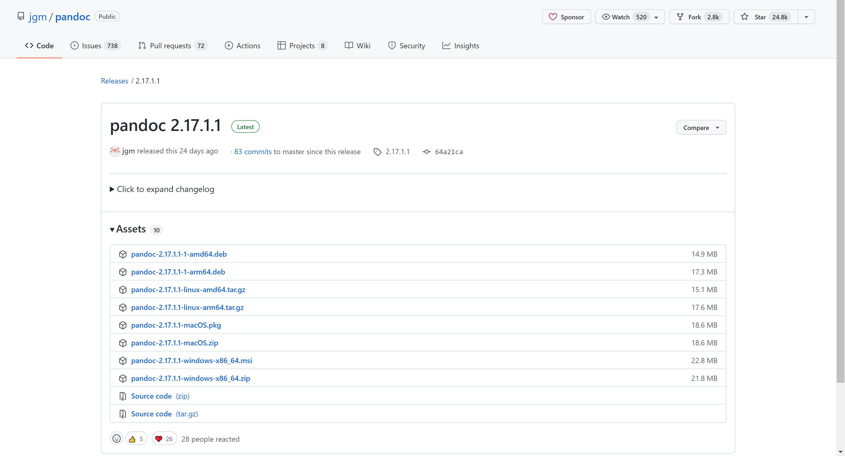Screen dimensions: 845x456
Task: Click package icon for macOS.zip asset
Action: [123, 343]
